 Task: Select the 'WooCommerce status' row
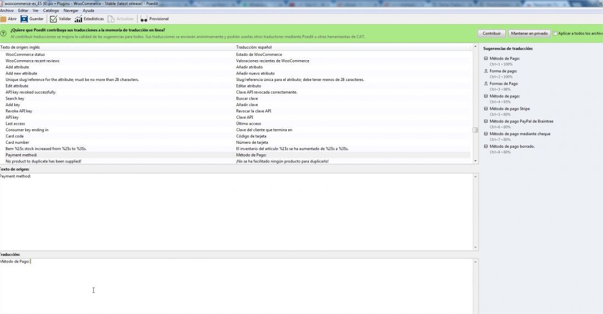coord(235,55)
